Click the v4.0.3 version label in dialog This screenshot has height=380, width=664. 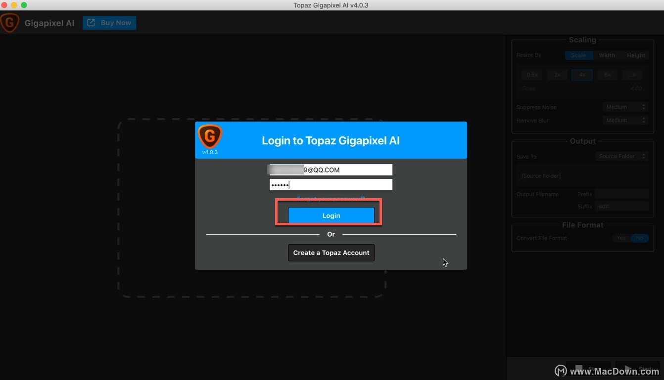pos(210,152)
